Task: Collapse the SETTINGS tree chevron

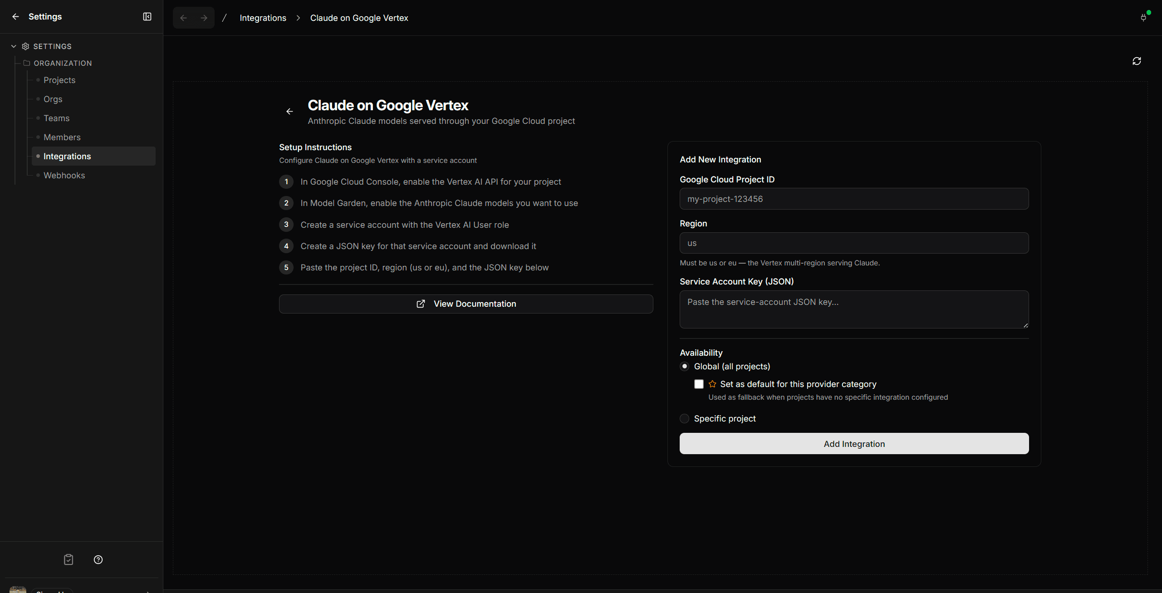Action: tap(14, 46)
